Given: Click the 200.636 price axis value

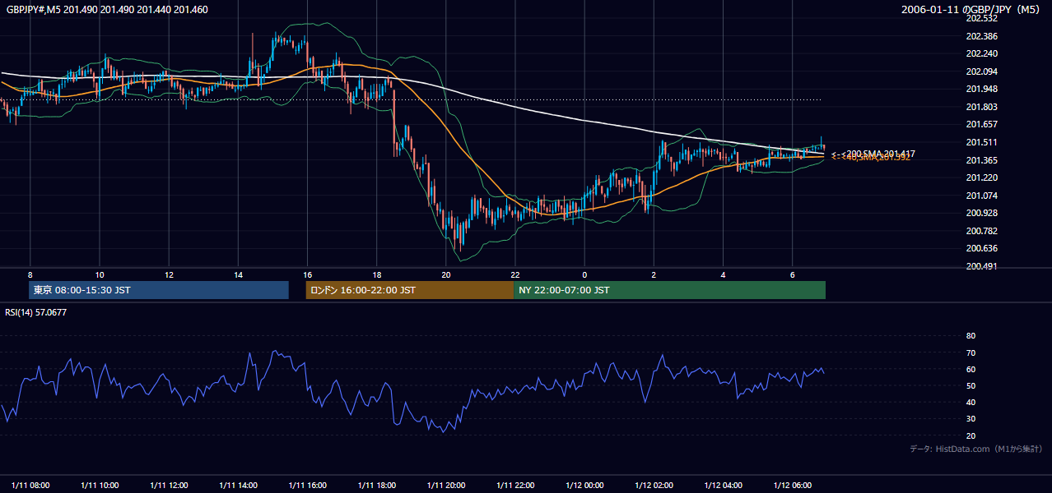Looking at the screenshot, I should [x=981, y=248].
